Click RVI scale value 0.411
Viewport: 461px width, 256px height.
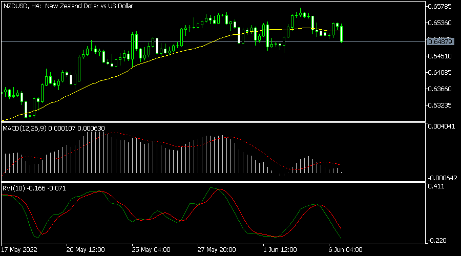(436, 186)
